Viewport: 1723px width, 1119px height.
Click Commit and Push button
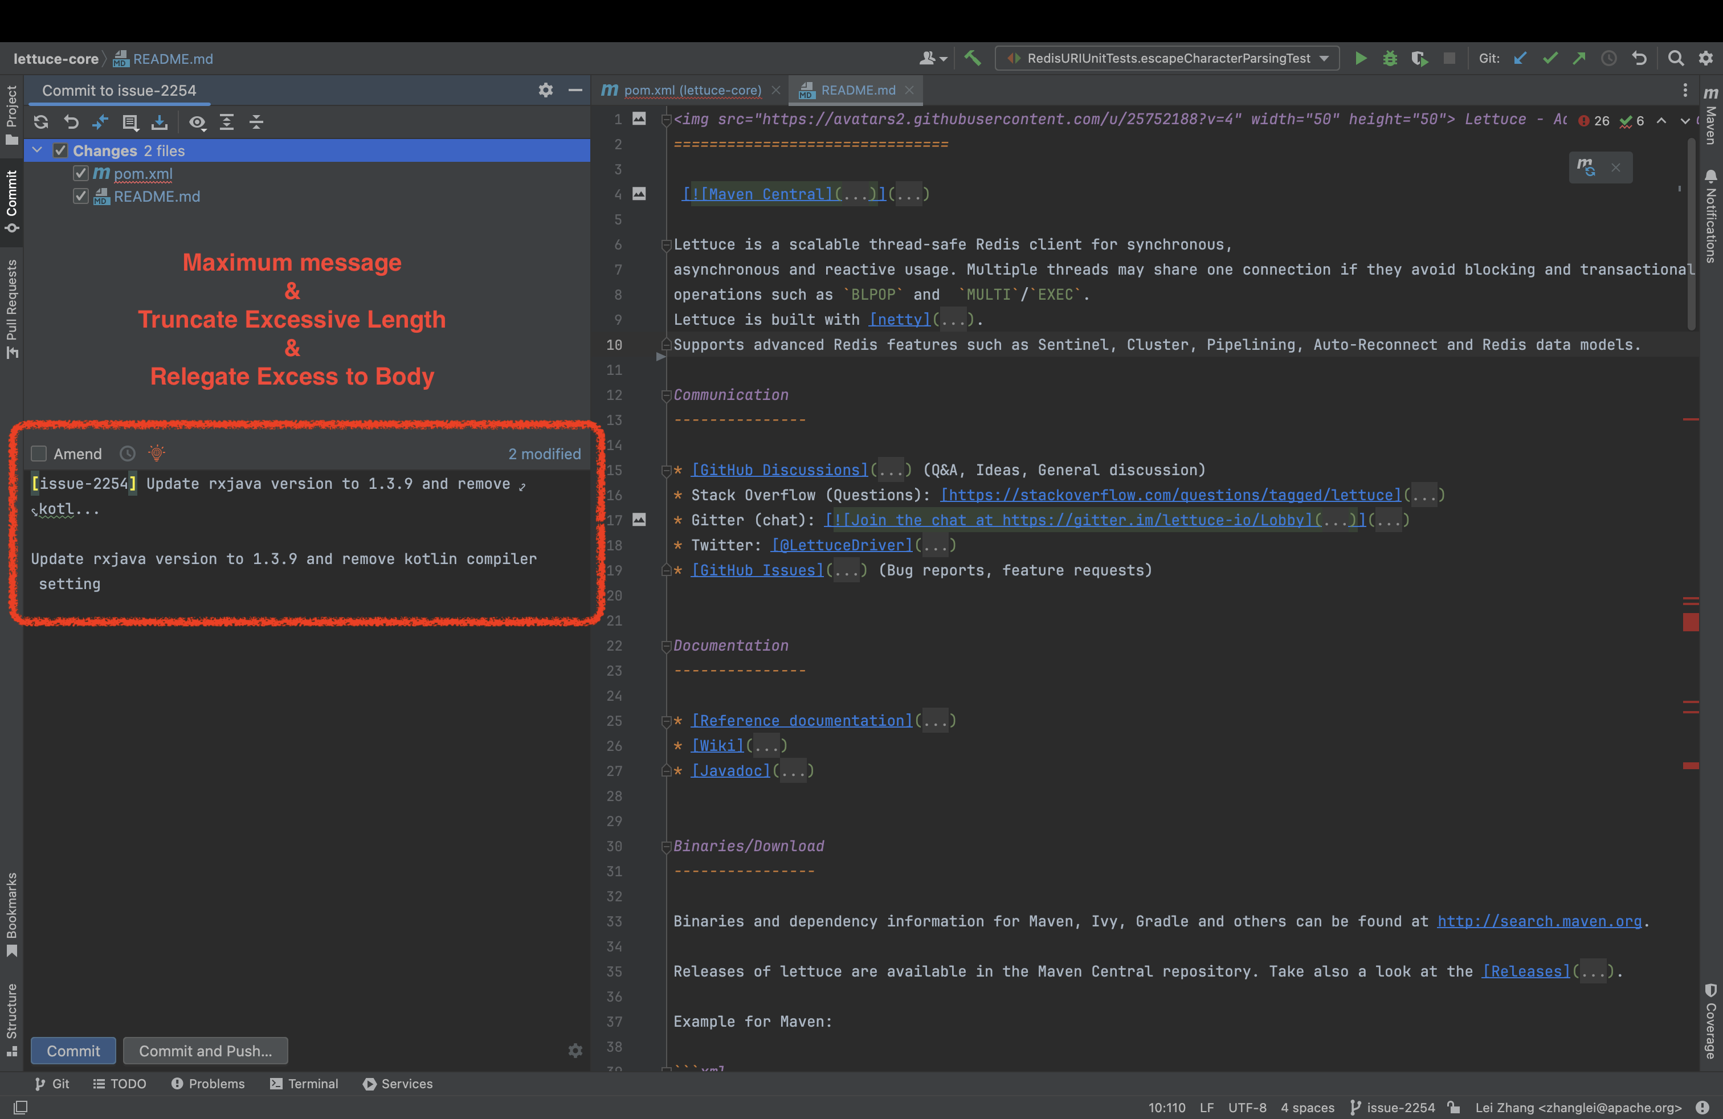(206, 1050)
